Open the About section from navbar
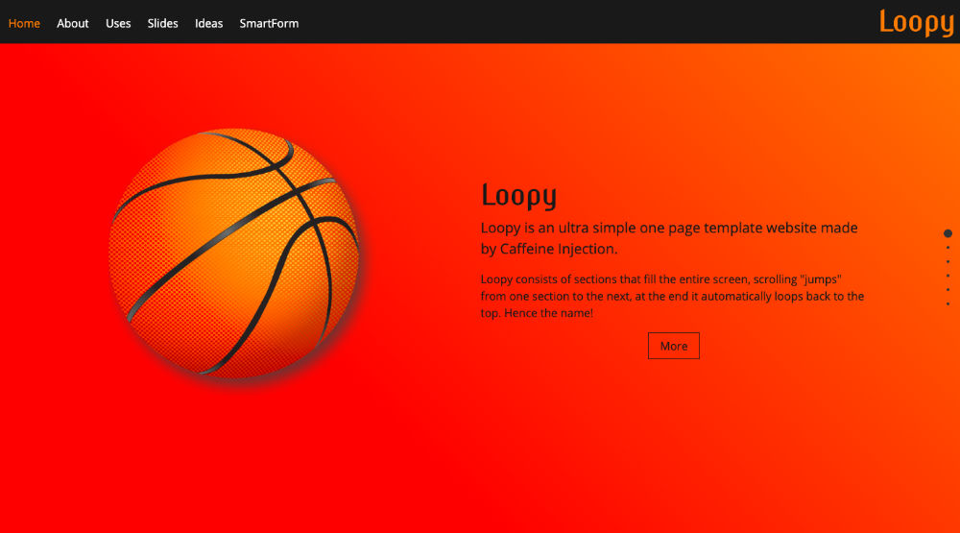 coord(73,23)
